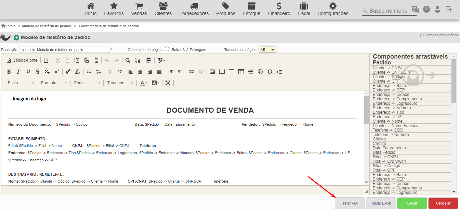Open the Financeiro menu
The height and width of the screenshot is (210, 460).
click(x=279, y=9)
